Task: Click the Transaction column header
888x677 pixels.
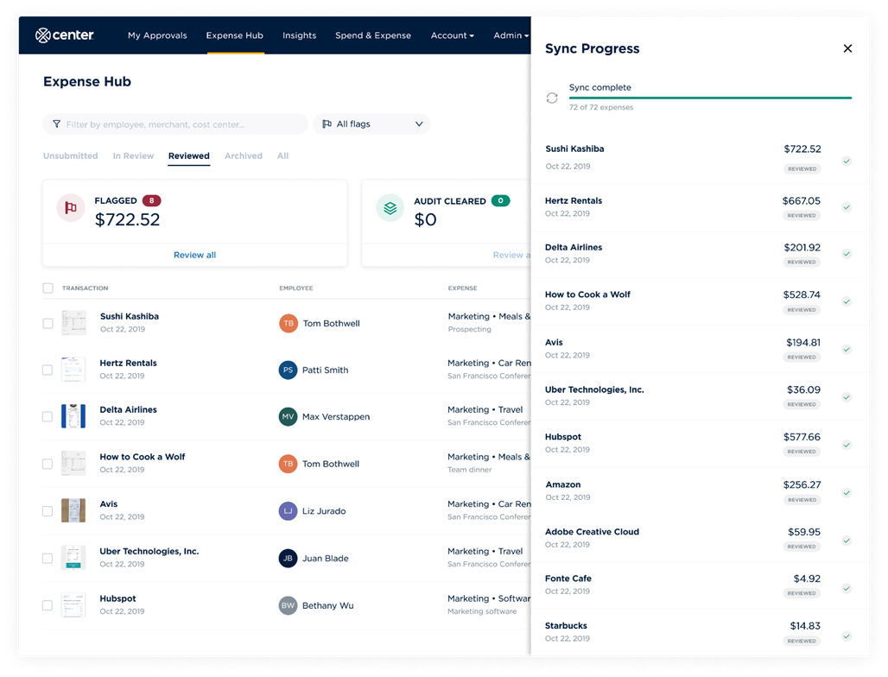Action: pyautogui.click(x=85, y=288)
